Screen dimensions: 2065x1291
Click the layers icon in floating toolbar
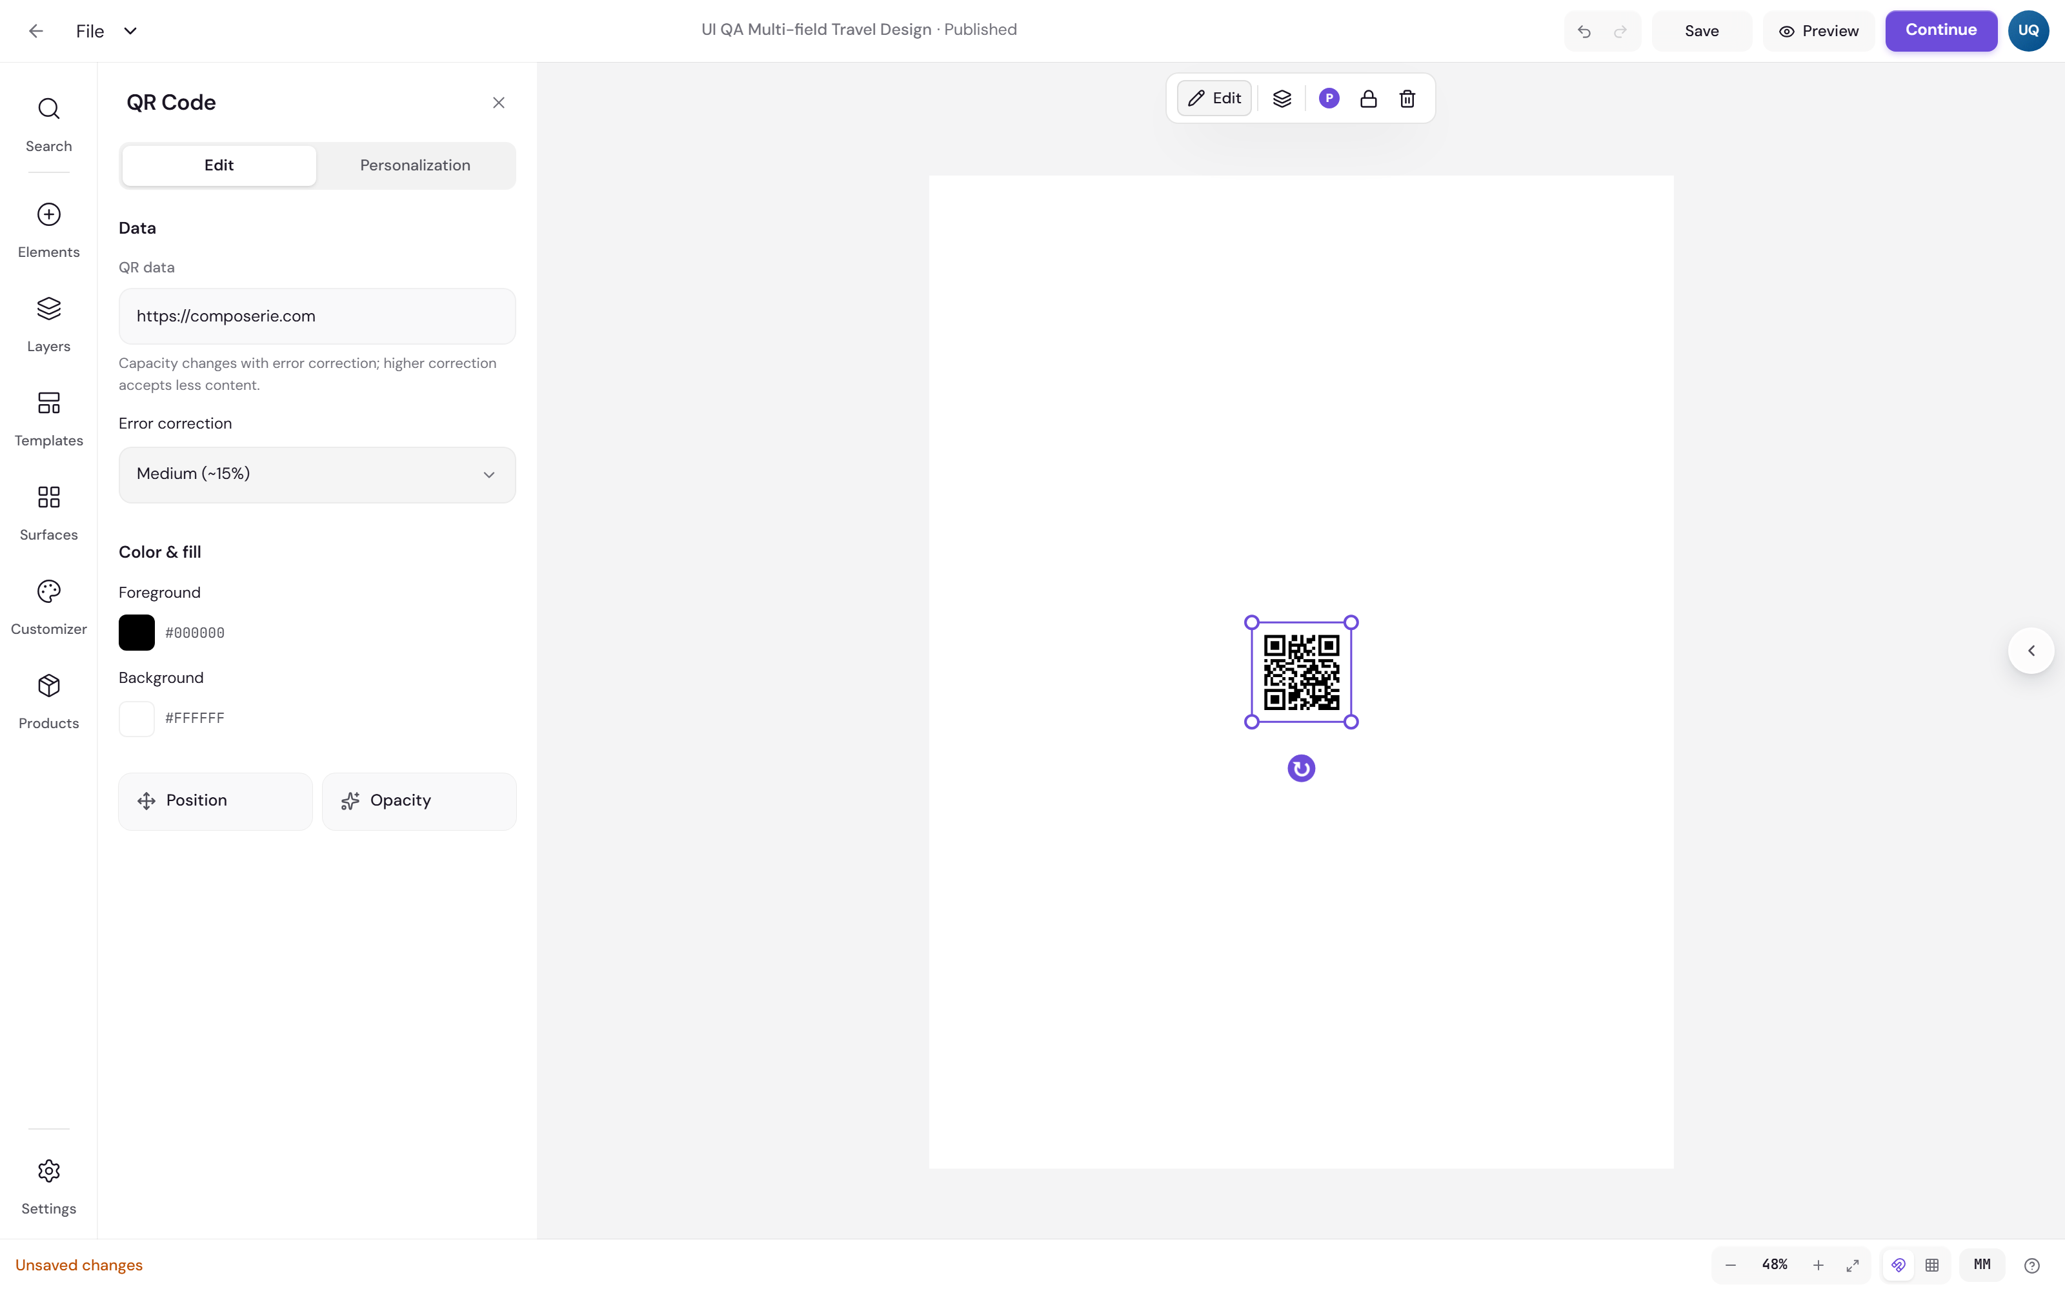click(x=1282, y=99)
